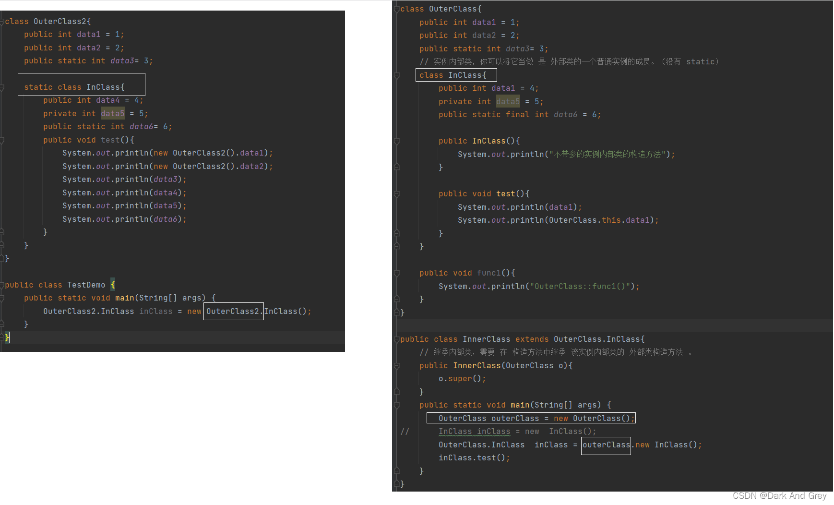
Task: Click commented-out 'InClass inClass = new InClass();'
Action: (517, 432)
